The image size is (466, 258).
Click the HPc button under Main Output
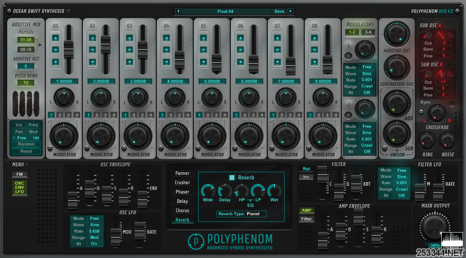435,245
